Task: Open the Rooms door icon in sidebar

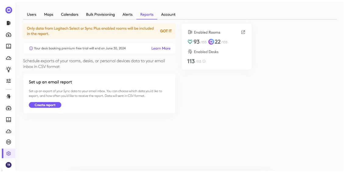Action: coord(9,23)
